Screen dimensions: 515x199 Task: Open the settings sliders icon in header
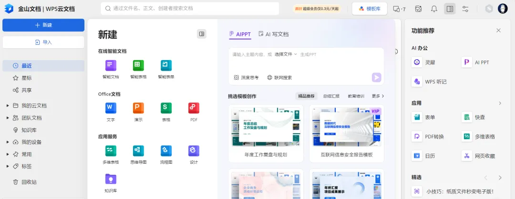465,9
